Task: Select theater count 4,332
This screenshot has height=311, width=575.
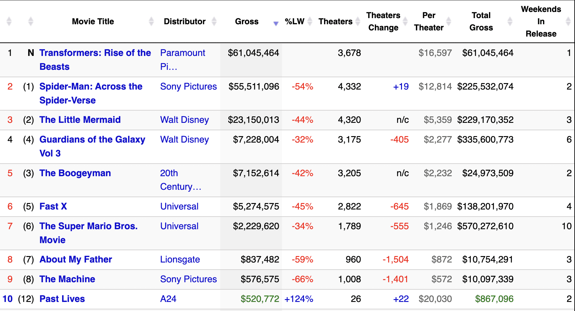Action: pyautogui.click(x=349, y=87)
